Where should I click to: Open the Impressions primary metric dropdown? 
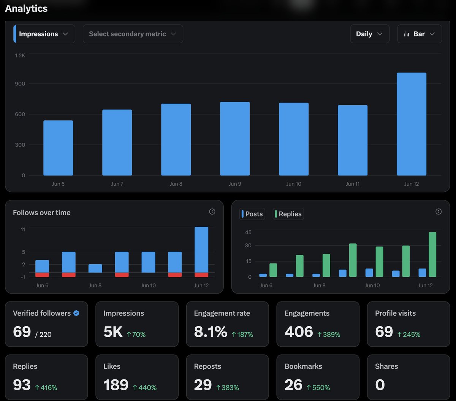tap(44, 34)
